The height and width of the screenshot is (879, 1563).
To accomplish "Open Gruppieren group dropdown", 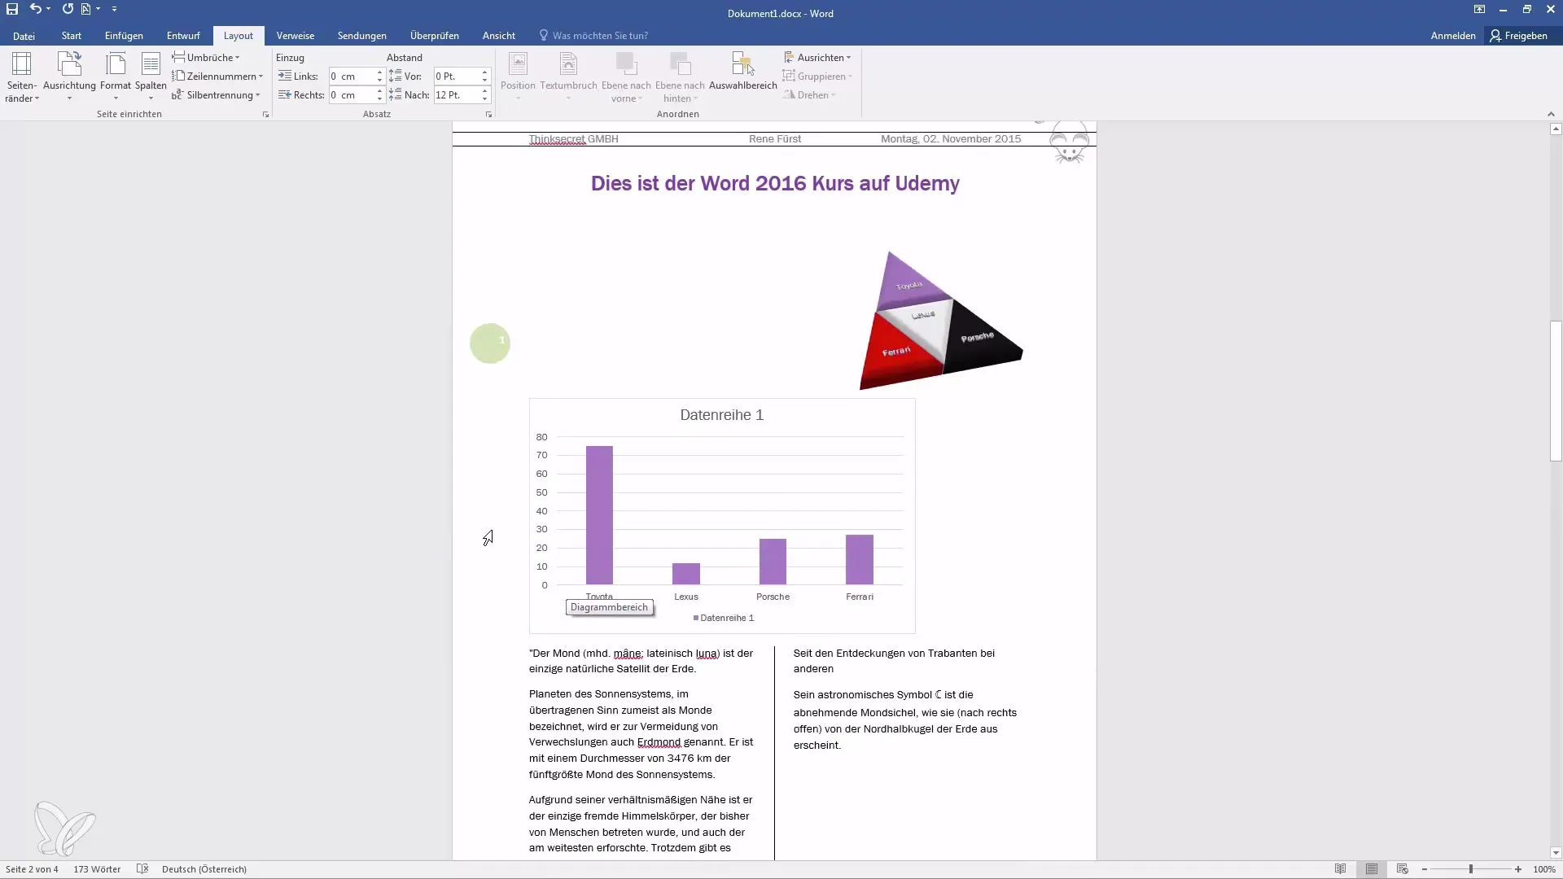I will 817,77.
